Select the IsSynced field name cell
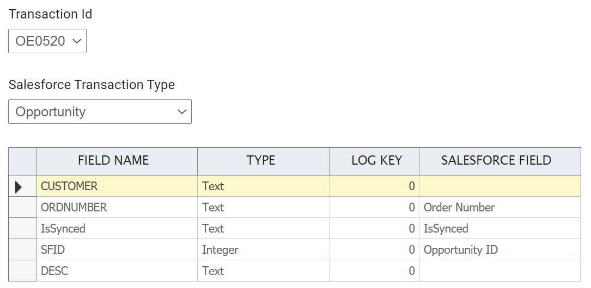The width and height of the screenshot is (591, 288). [x=117, y=229]
